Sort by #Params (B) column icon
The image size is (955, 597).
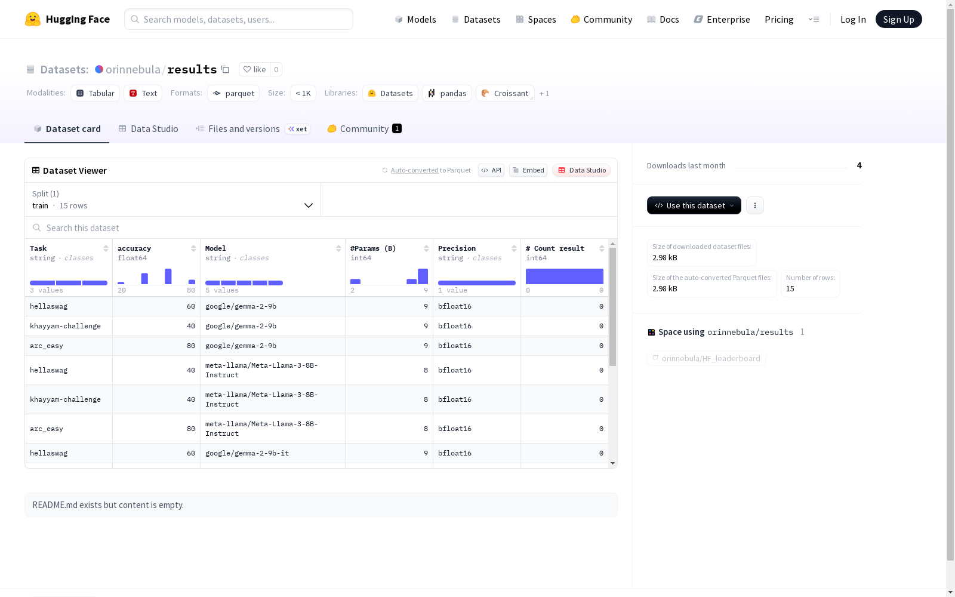click(426, 248)
